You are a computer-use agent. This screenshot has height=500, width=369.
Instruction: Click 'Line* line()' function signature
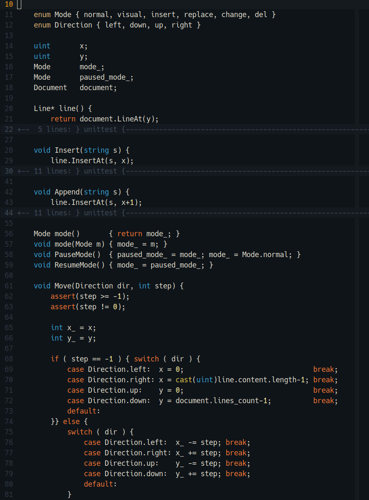pyautogui.click(x=59, y=109)
